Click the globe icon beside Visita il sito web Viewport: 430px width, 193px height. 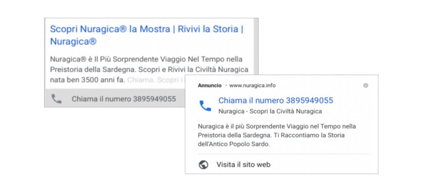203,164
